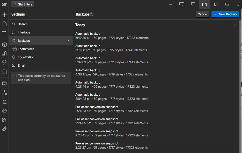Open the Variables droplets panel
Image resolution: width=242 pixels, height=153 pixels.
tap(4, 63)
